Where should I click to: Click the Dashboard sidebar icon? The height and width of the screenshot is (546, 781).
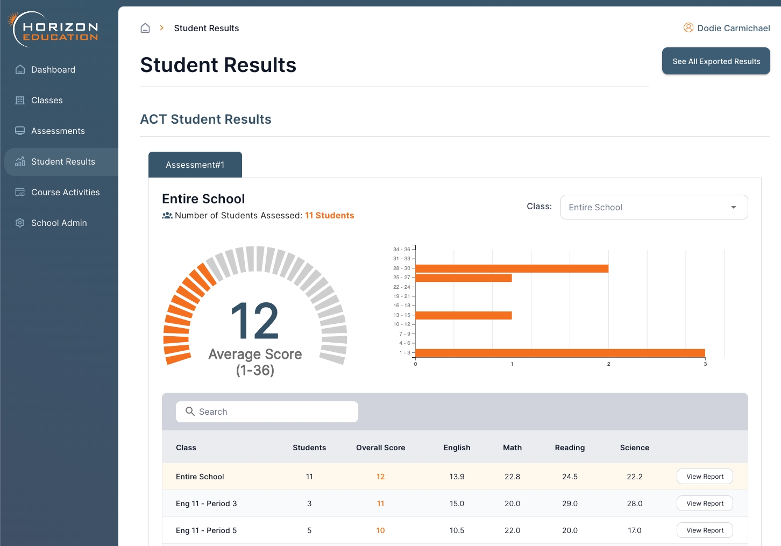pyautogui.click(x=20, y=69)
